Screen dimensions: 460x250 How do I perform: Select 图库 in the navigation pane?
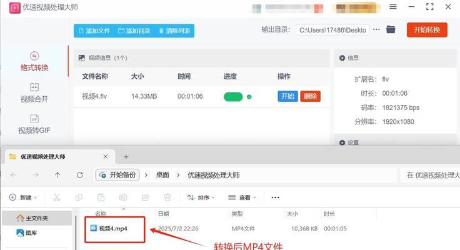[x=27, y=232]
